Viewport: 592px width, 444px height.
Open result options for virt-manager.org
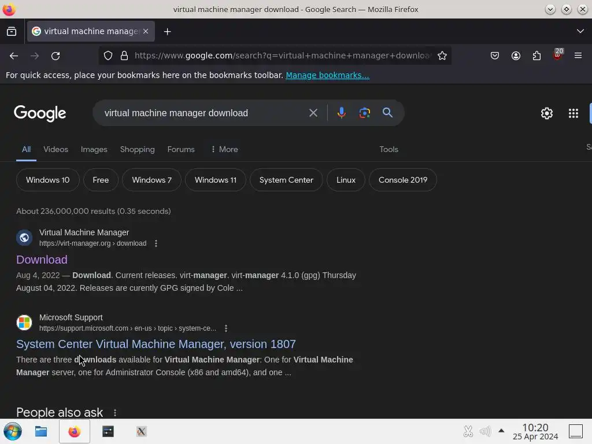tap(156, 243)
